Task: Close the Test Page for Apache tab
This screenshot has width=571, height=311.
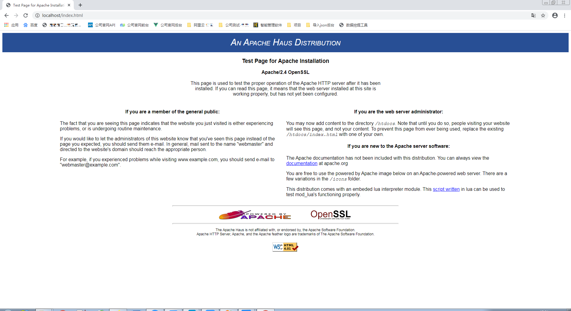Action: tap(69, 5)
